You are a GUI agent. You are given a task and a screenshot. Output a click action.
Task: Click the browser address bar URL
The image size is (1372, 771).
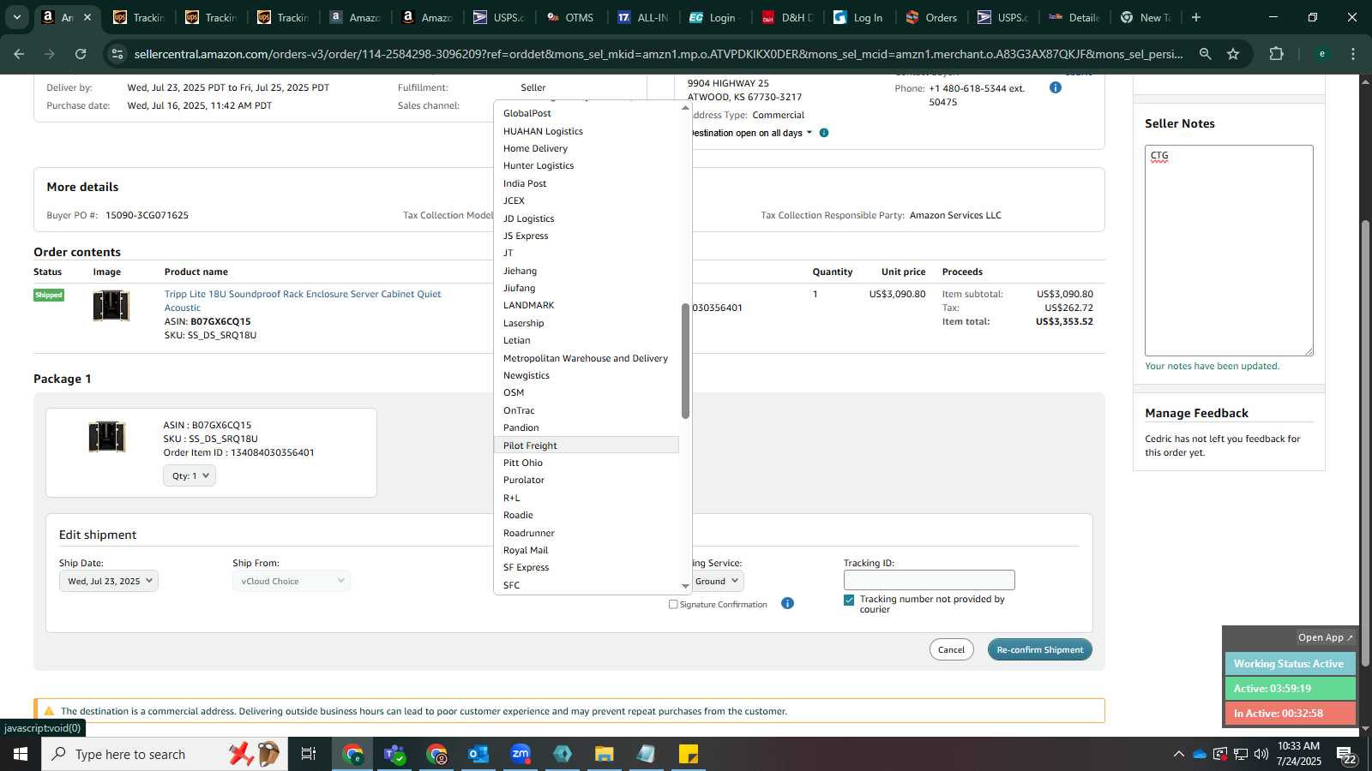(x=659, y=54)
